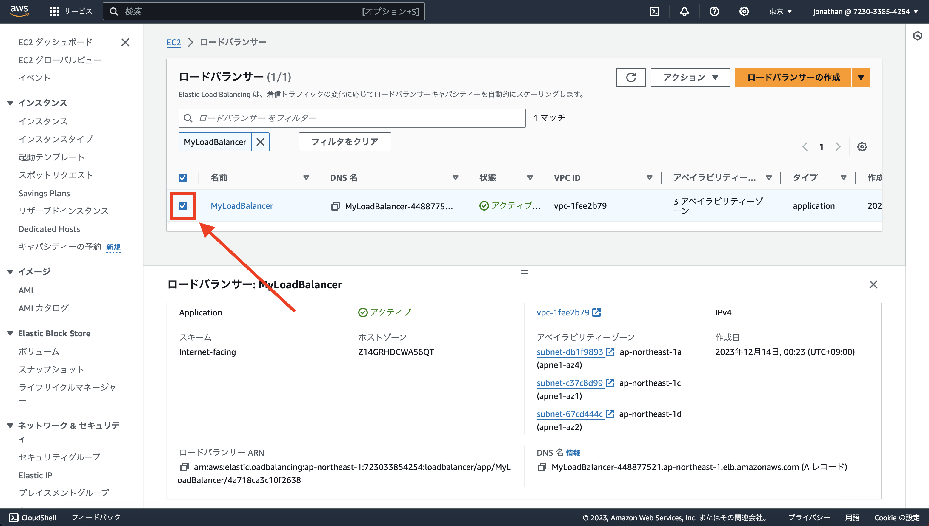Image resolution: width=929 pixels, height=526 pixels.
Task: Select the MyLoadBalancer row checkbox
Action: click(x=183, y=205)
